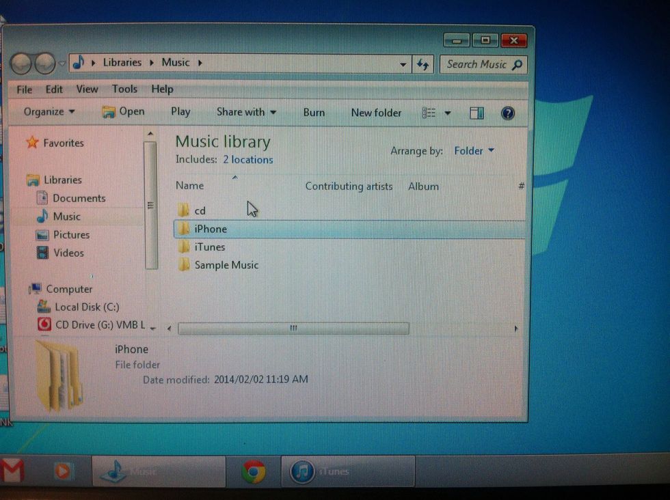Click the Local Disk (C:) drive icon
The width and height of the screenshot is (670, 500).
(x=44, y=306)
